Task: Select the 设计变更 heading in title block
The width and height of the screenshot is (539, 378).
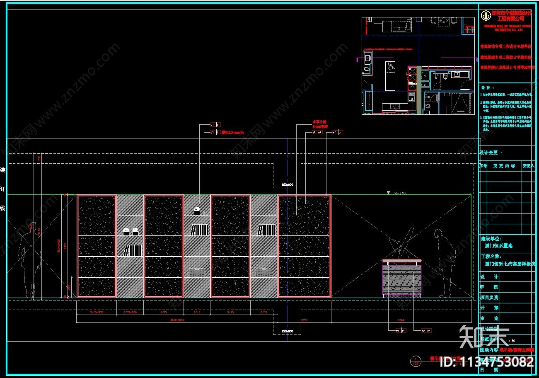Action: click(x=491, y=153)
